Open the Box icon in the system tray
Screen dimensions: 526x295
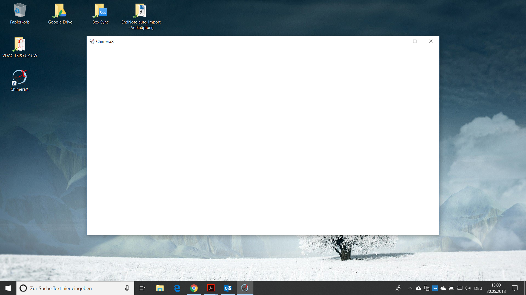point(435,288)
